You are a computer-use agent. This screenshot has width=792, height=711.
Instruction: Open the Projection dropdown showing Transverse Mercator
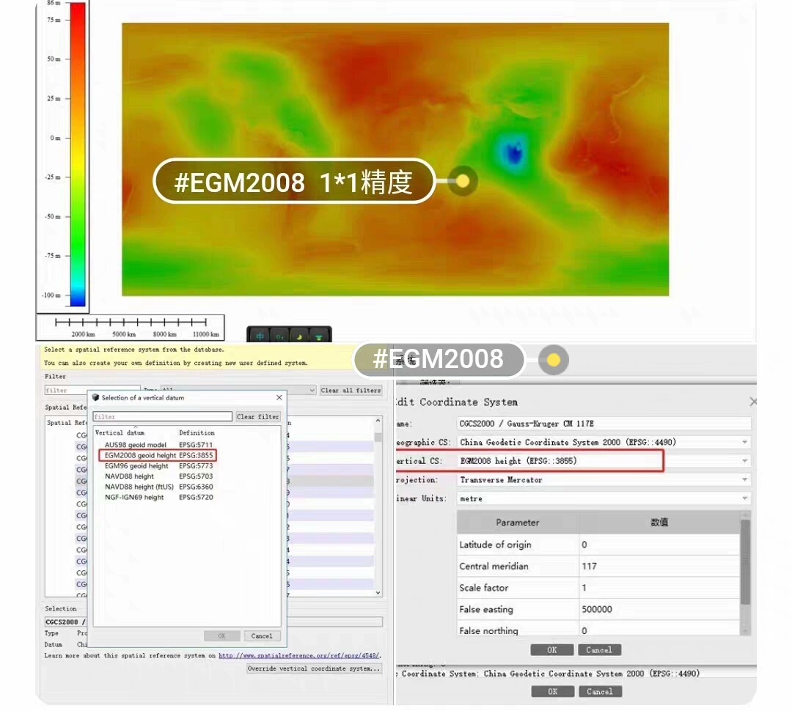point(604,479)
